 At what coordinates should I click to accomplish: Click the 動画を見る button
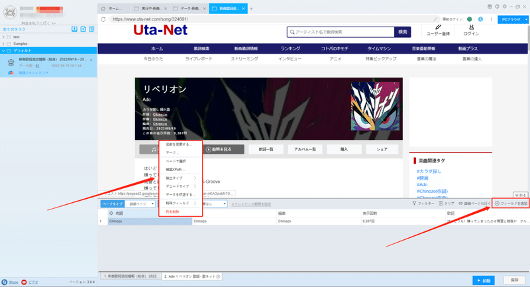223,149
